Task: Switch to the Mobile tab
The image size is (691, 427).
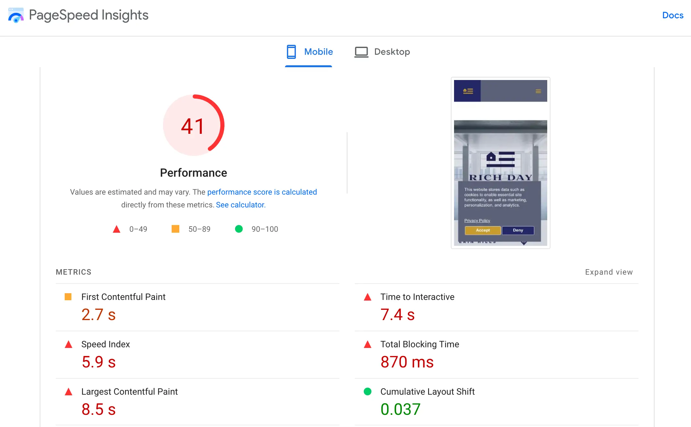Action: pos(309,52)
